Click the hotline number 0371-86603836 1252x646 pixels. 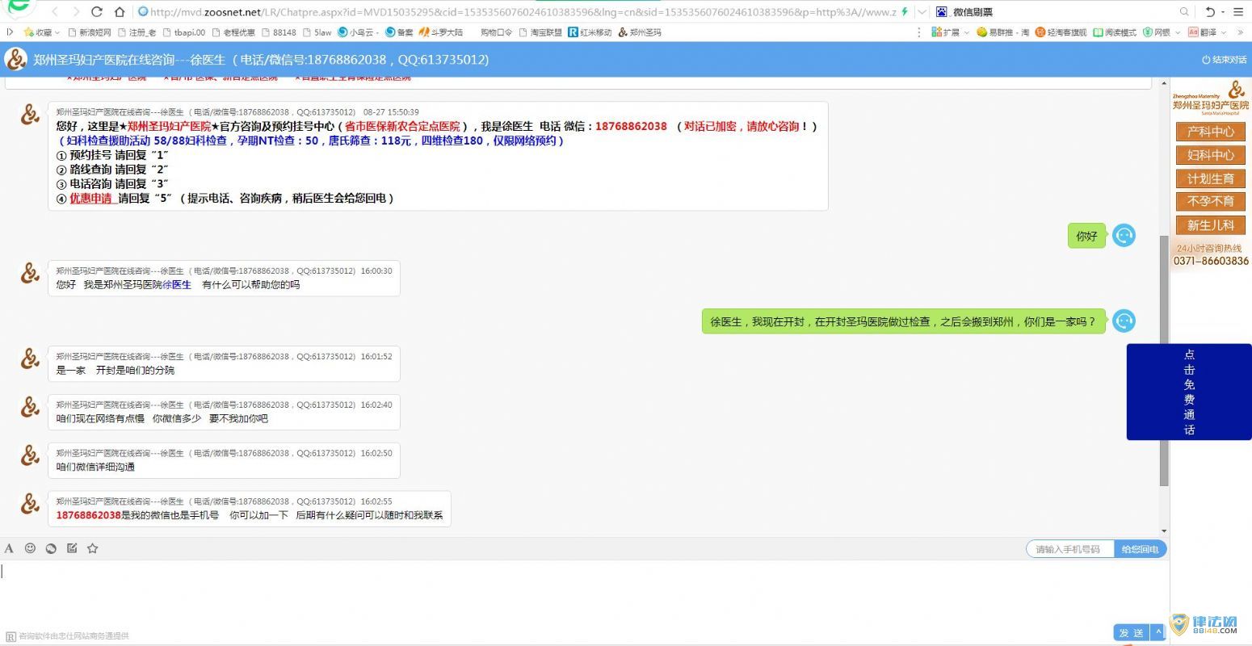coord(1211,261)
